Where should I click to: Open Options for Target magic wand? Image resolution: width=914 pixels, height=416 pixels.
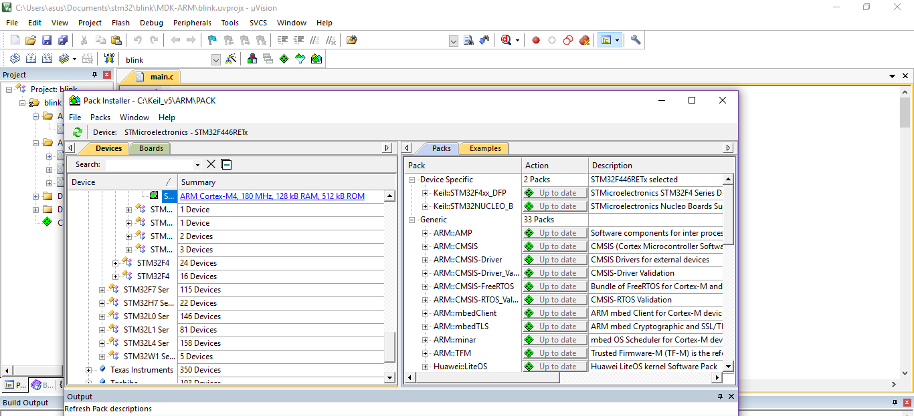231,59
